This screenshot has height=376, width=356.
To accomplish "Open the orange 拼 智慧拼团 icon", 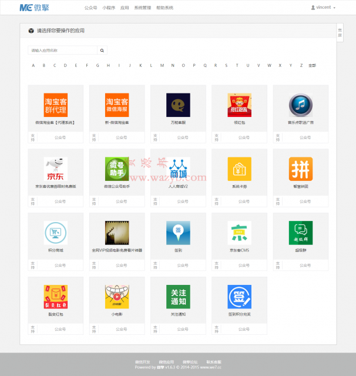I will pyautogui.click(x=301, y=169).
